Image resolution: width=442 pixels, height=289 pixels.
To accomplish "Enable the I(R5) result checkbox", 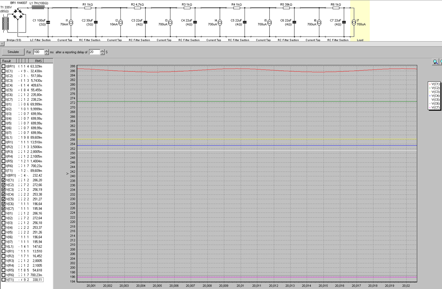I will tap(3, 161).
